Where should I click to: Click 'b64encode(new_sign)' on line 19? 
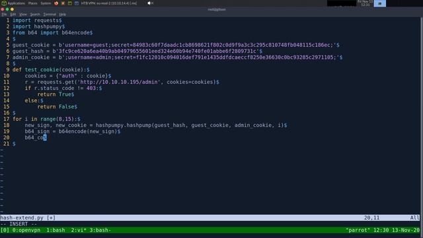(x=88, y=132)
